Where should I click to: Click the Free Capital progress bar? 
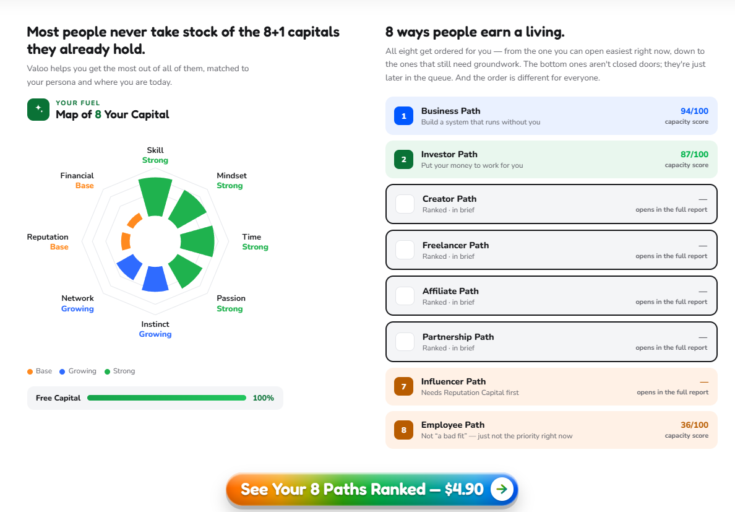166,397
